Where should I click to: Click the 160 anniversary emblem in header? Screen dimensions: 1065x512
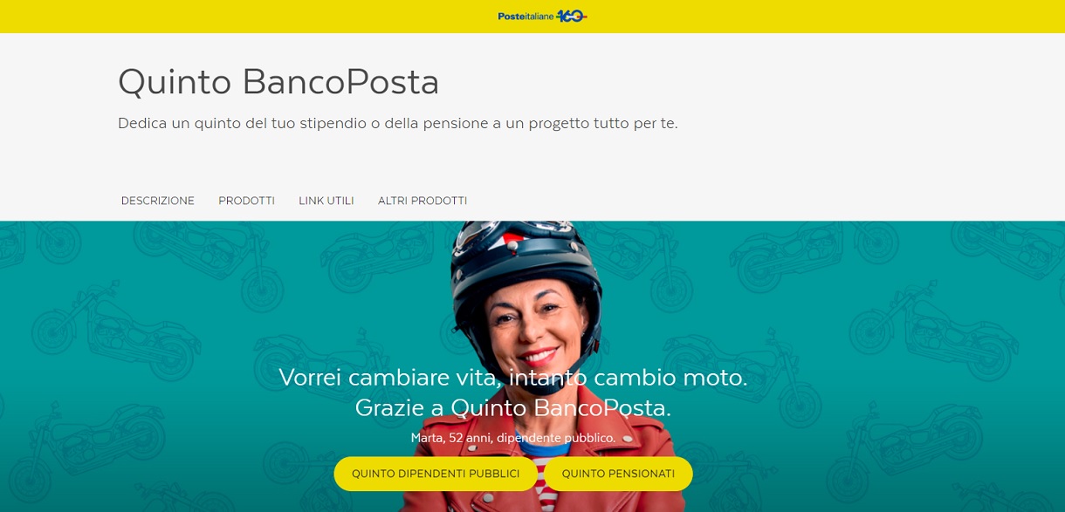571,16
